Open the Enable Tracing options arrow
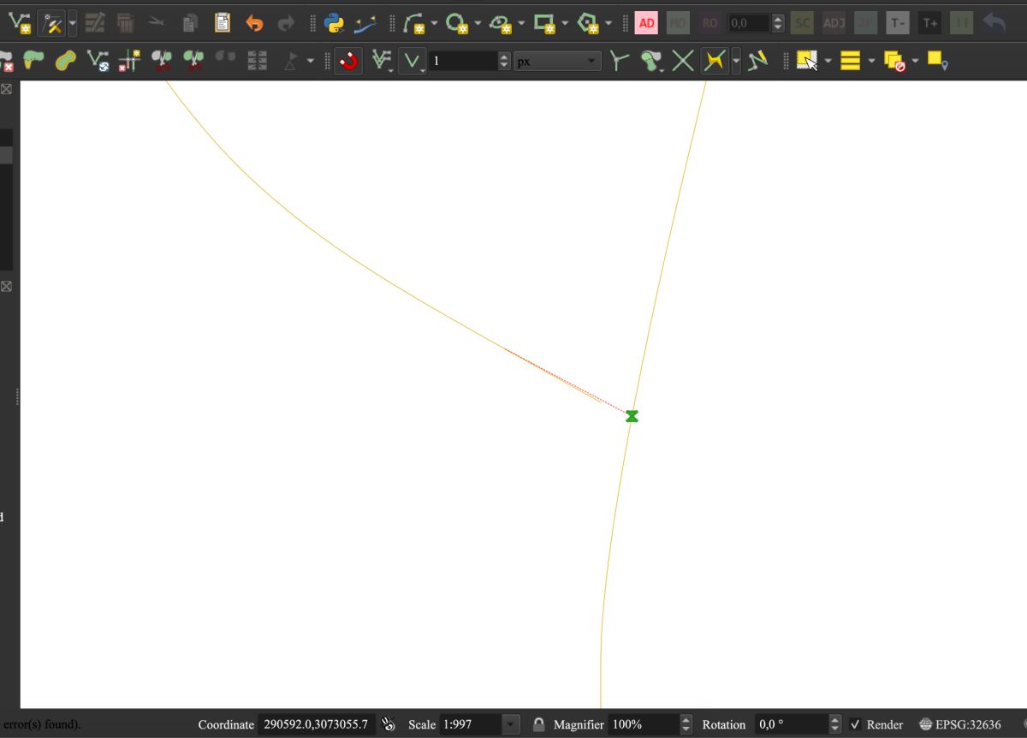1027x738 pixels. click(736, 61)
